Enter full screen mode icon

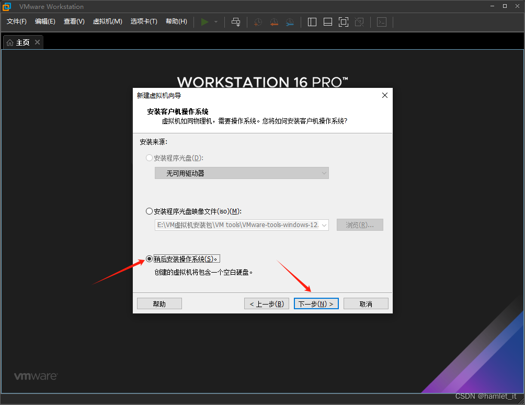tap(344, 22)
